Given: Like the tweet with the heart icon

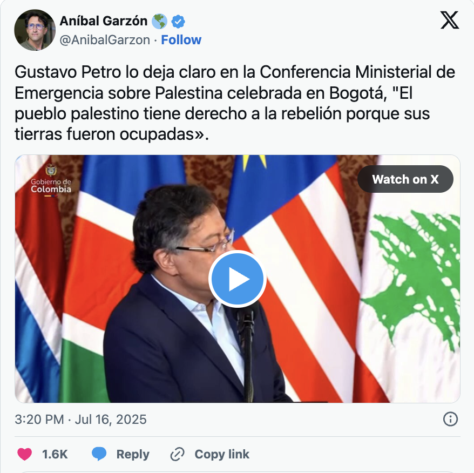Looking at the screenshot, I should (24, 454).
